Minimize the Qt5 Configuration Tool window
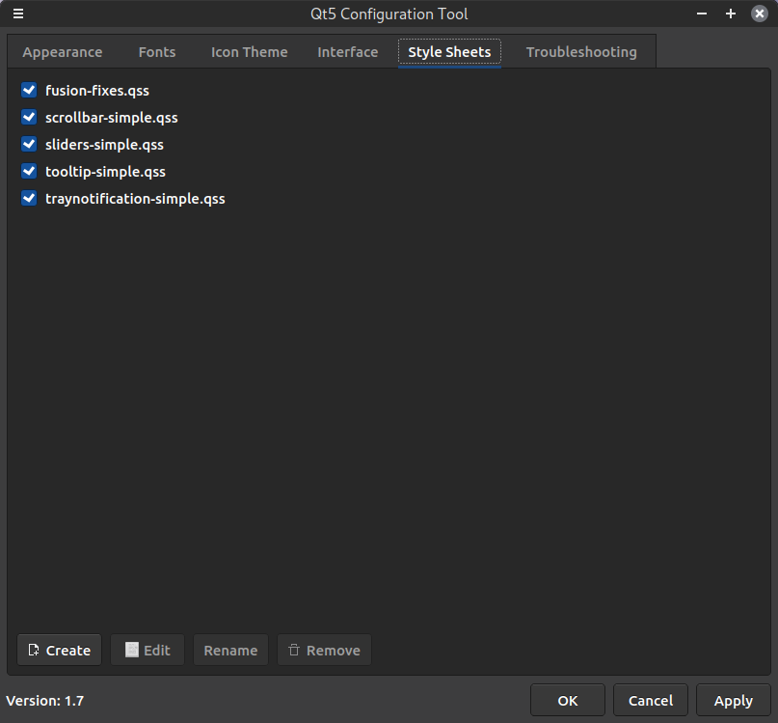 (x=704, y=14)
